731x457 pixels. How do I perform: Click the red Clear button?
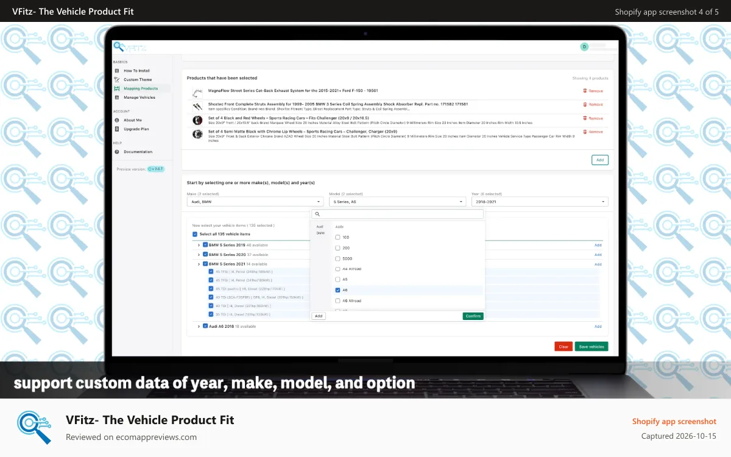pyautogui.click(x=563, y=347)
